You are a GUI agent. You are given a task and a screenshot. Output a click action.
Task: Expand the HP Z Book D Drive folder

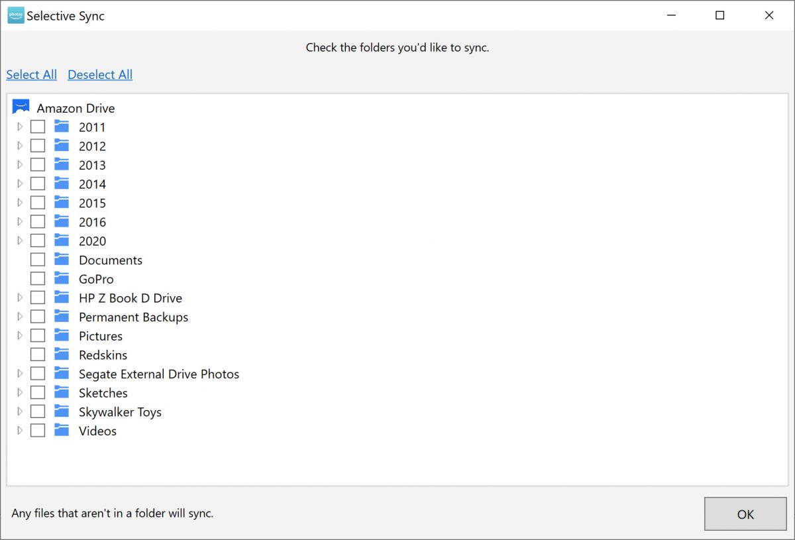click(20, 297)
